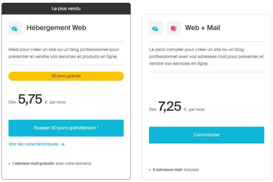Select the cloud icon on Web + Mail card

click(x=156, y=28)
